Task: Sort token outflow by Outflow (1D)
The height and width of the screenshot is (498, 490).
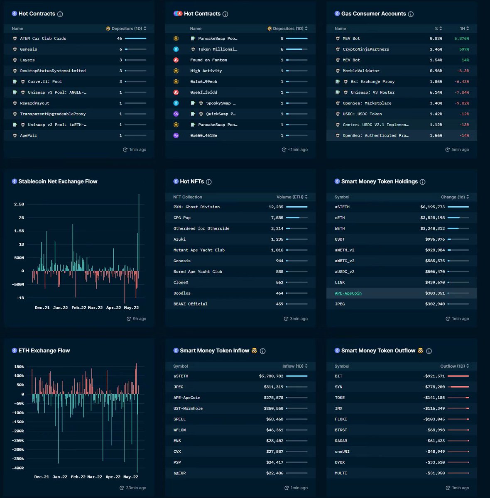Action: pyautogui.click(x=455, y=366)
